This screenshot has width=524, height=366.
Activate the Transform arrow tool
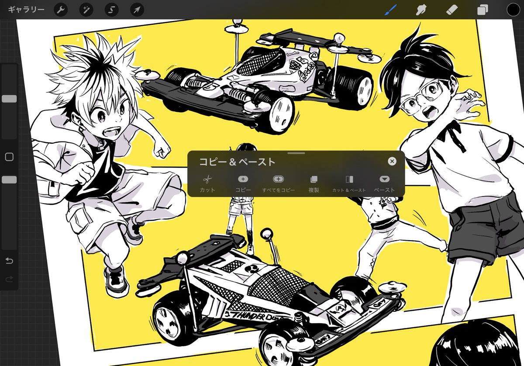[x=137, y=9]
